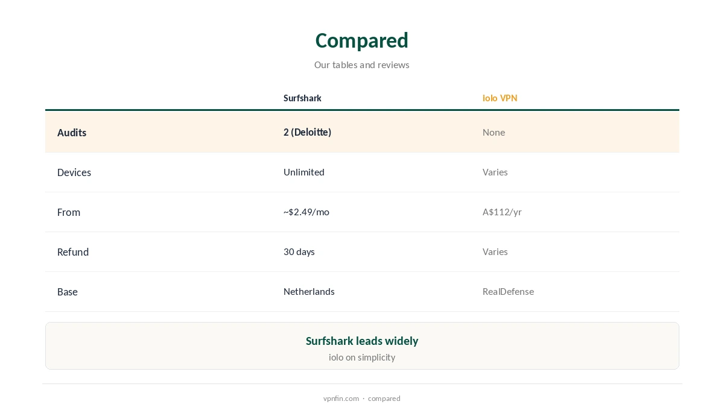The image size is (724, 410).
Task: Open the vpnfin.com footer text
Action: coord(341,399)
